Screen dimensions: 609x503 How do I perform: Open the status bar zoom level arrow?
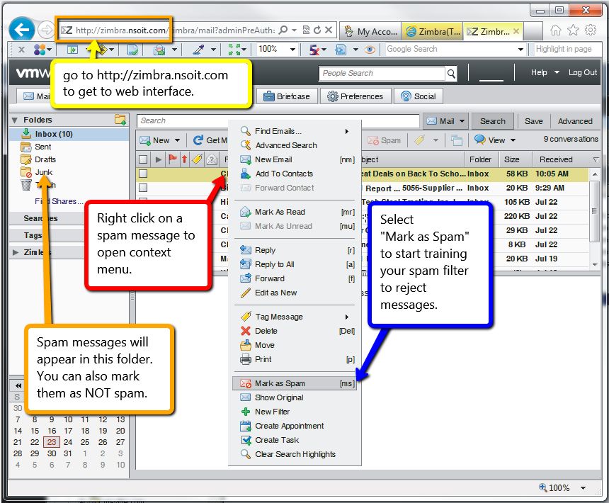click(x=583, y=488)
